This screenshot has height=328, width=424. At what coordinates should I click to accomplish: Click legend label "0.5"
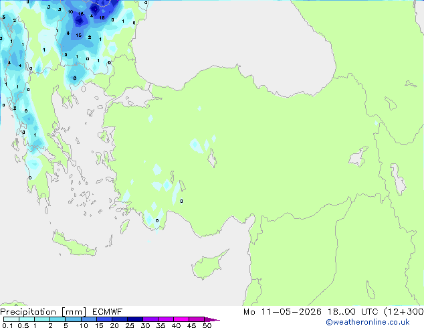pos(23,325)
